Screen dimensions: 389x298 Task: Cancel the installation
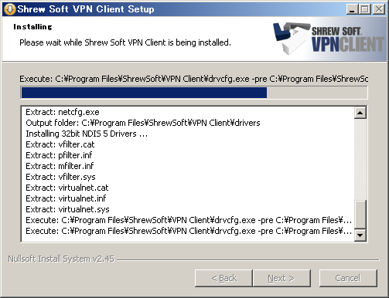tap(348, 278)
